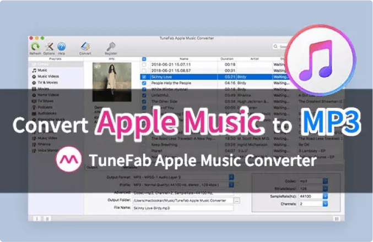Viewport: 373px width, 242px height.
Task: Sort by the Artist column header
Action: (x=255, y=59)
